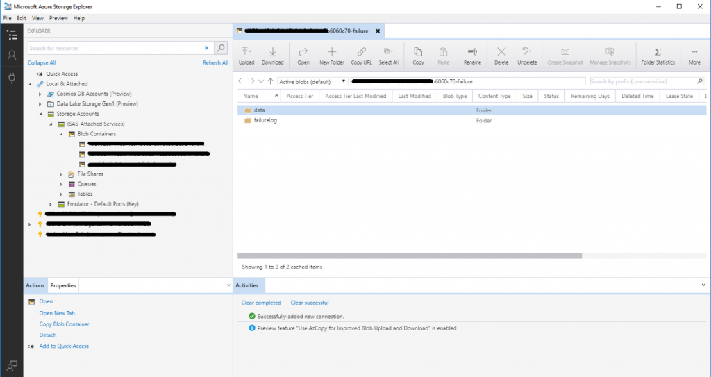Click the Collapse All link

[42, 62]
